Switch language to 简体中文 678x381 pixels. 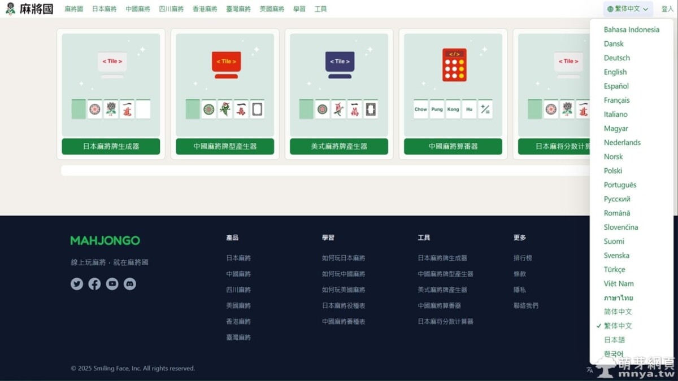618,312
